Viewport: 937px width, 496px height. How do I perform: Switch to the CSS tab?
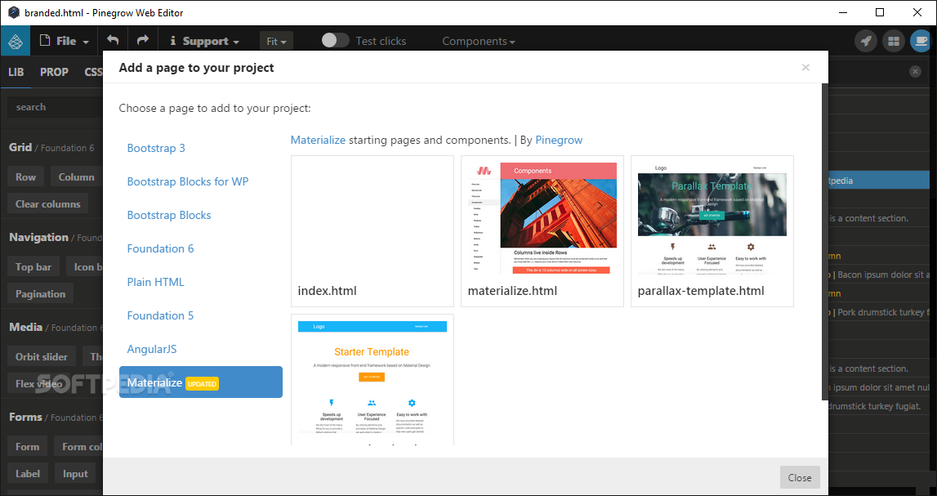(x=93, y=72)
